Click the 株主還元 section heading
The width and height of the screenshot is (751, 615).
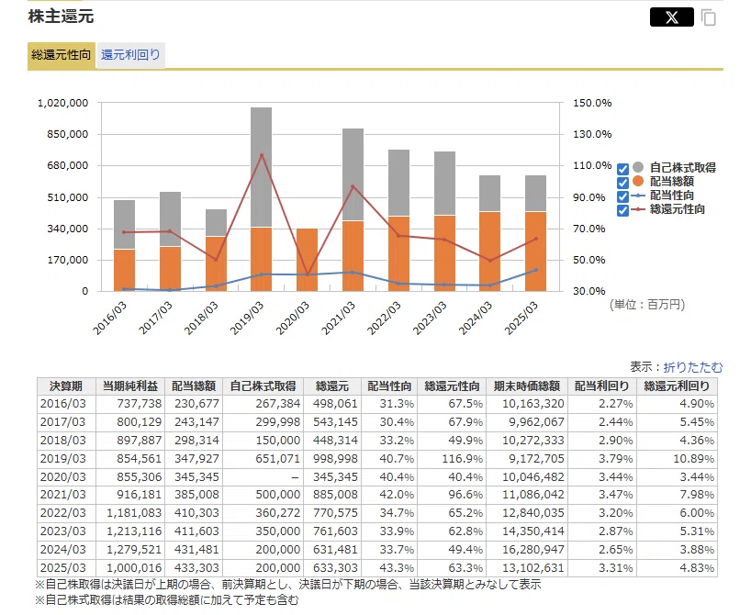point(61,17)
